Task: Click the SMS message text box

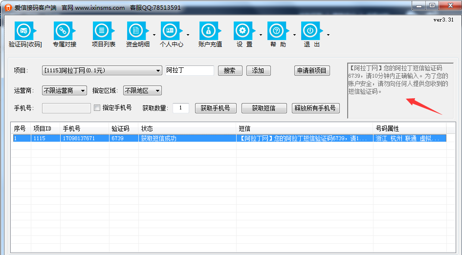Action: coord(400,91)
